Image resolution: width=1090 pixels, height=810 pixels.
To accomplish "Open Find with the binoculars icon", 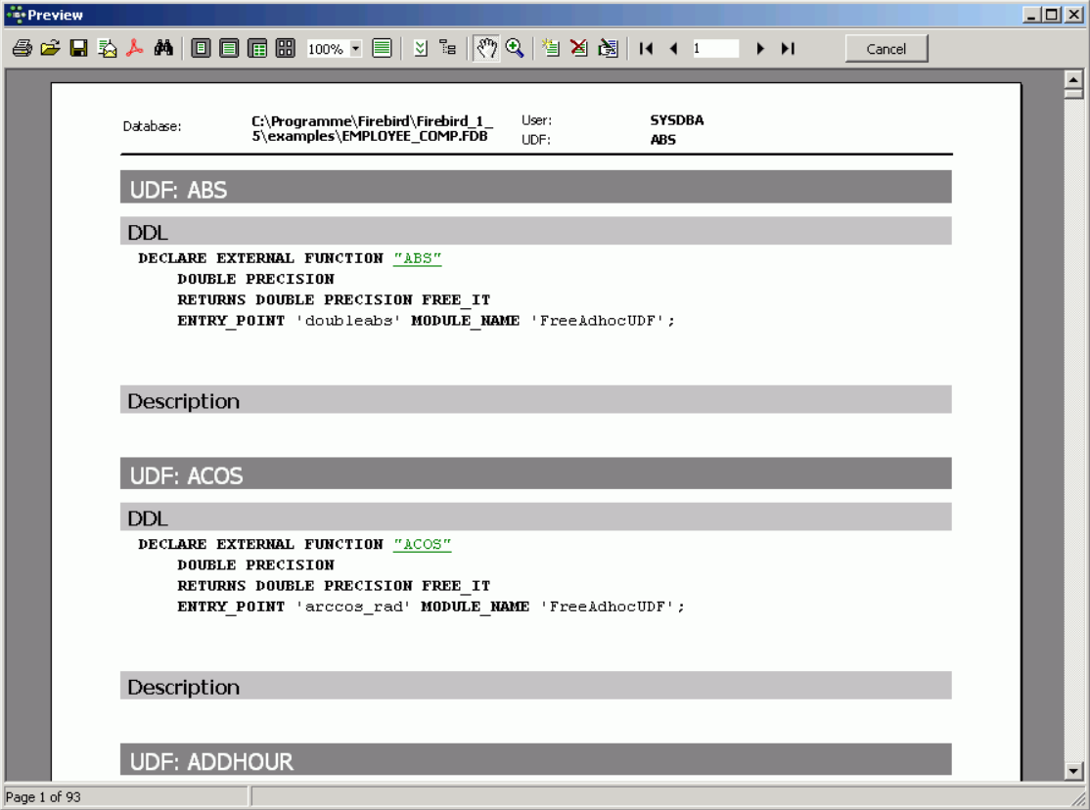I will tap(163, 49).
